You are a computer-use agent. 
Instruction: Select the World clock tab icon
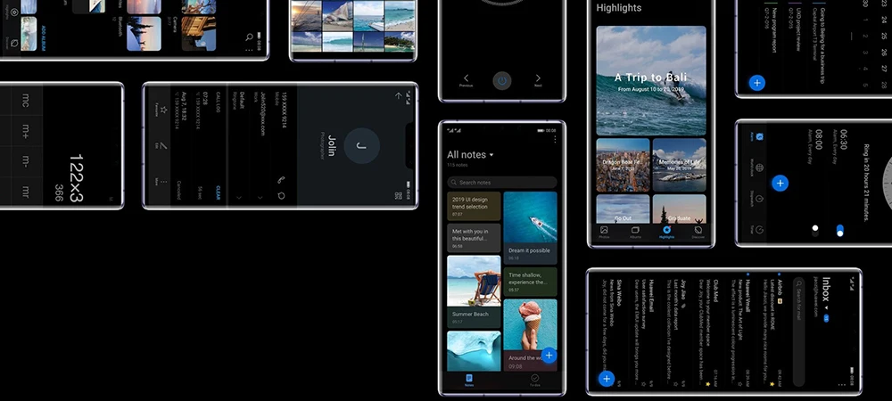point(759,168)
